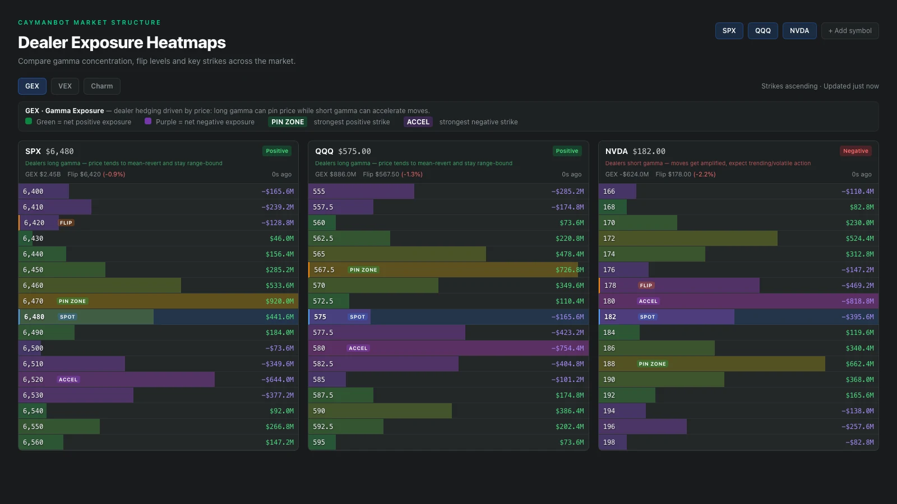Click the $202.4M value in QQQ
897x504 pixels.
tap(570, 427)
